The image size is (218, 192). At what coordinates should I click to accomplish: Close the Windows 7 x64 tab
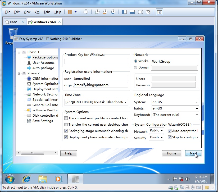60,22
